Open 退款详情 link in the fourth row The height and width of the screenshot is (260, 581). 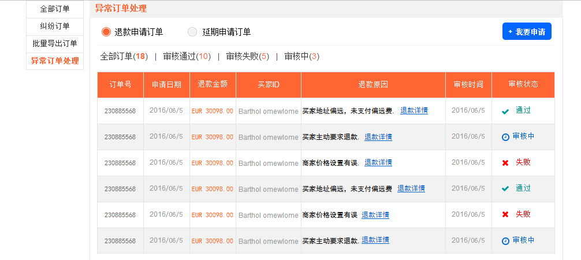(x=411, y=188)
